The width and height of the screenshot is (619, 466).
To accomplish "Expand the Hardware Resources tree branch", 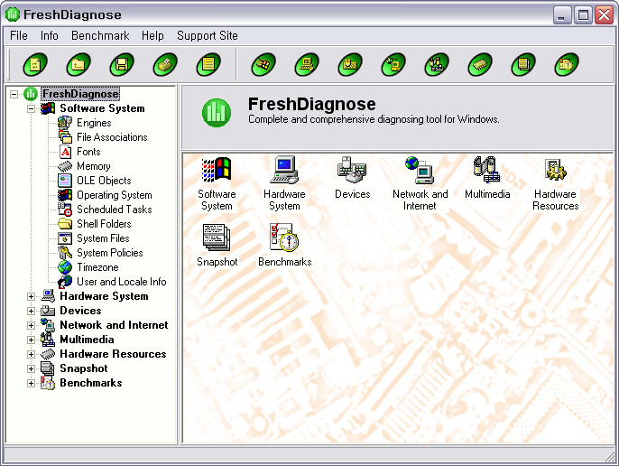I will (x=32, y=354).
